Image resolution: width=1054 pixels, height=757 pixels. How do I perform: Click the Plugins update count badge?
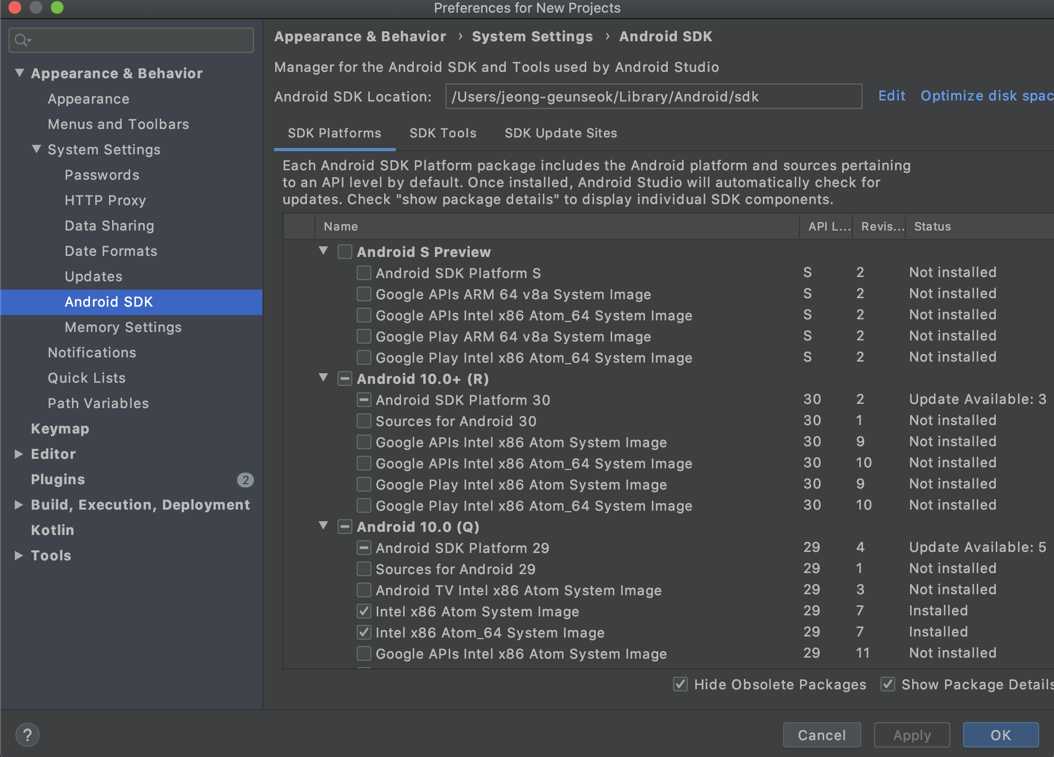(245, 479)
